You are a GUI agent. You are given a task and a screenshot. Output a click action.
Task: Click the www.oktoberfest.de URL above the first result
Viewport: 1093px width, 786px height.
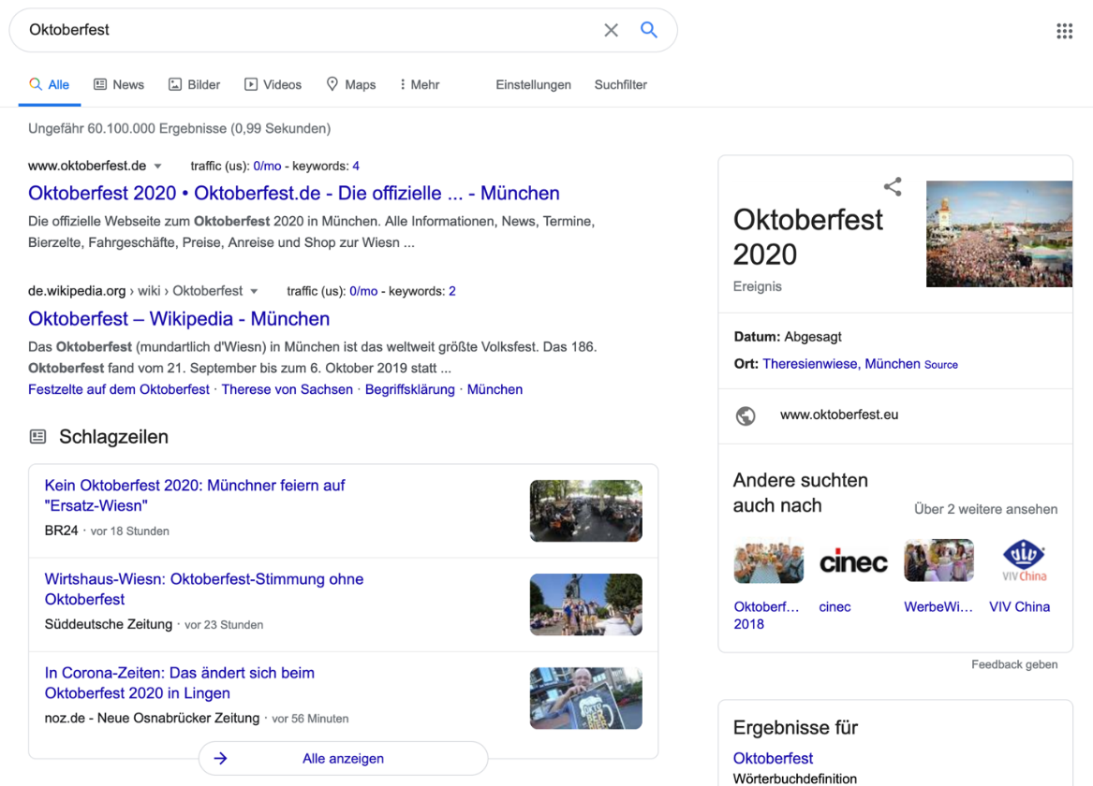[87, 167]
